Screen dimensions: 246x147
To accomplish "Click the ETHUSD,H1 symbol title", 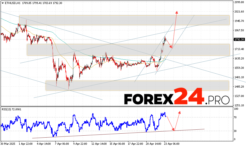I will point(9,2).
